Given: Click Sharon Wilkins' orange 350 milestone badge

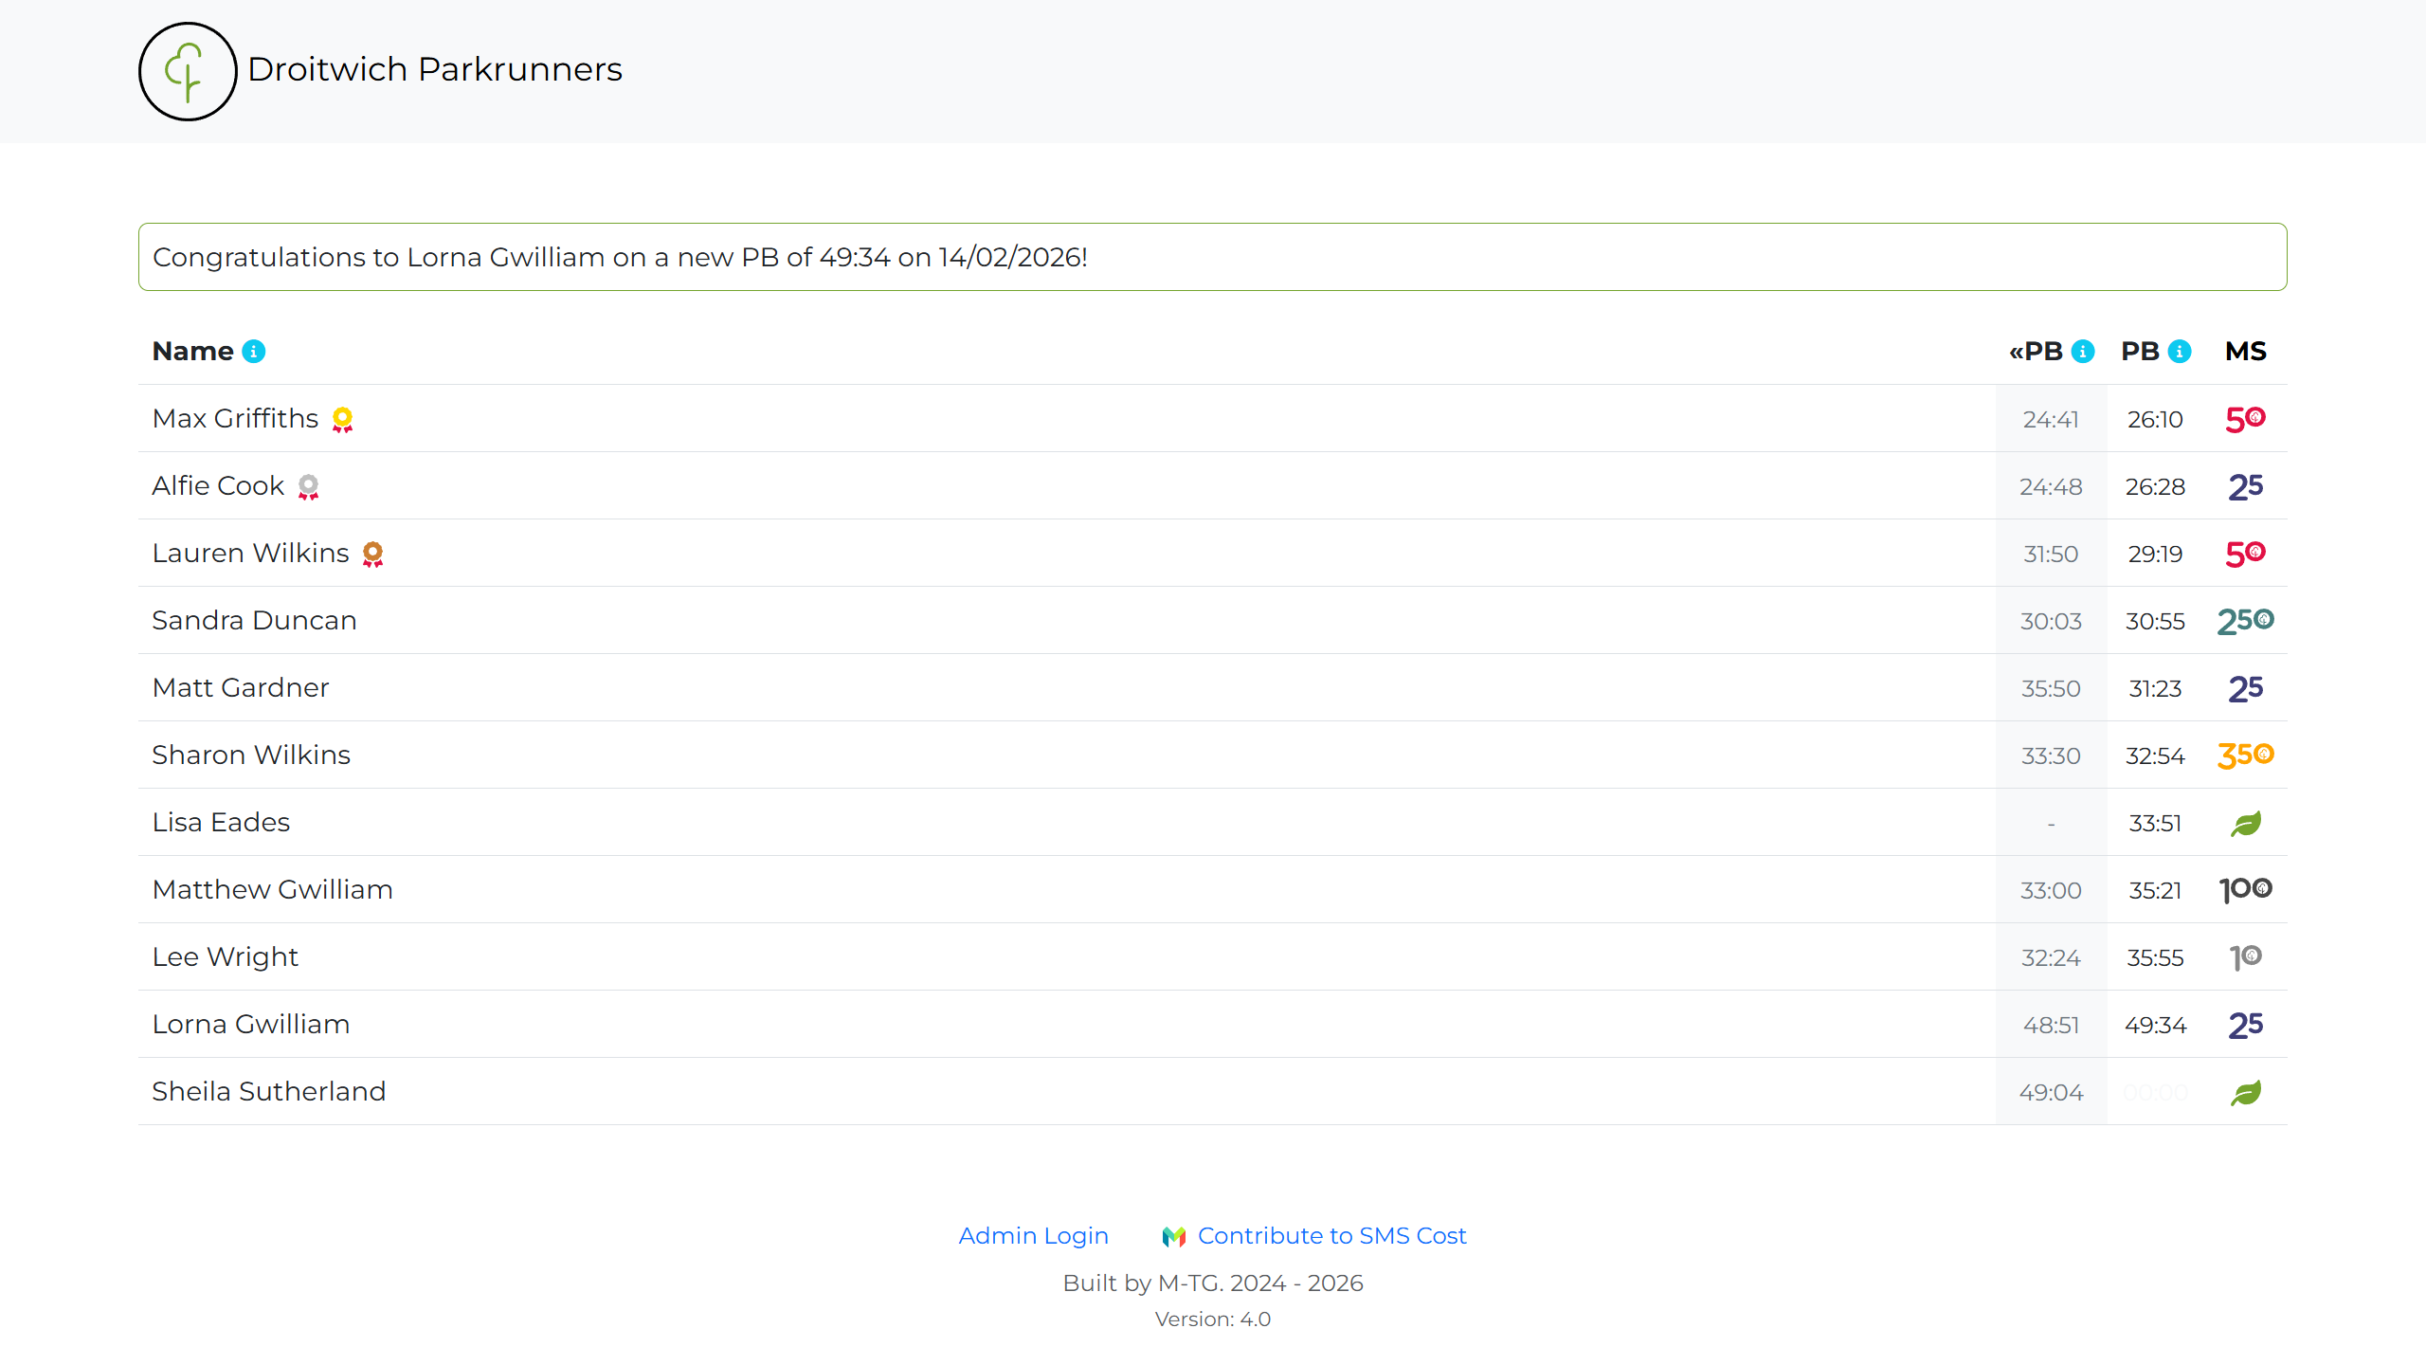Looking at the screenshot, I should tap(2245, 755).
